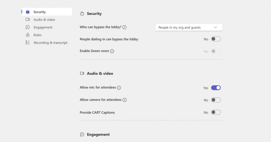Open the Roles settings section
Viewport: 271px width, 142px height.
(38, 35)
